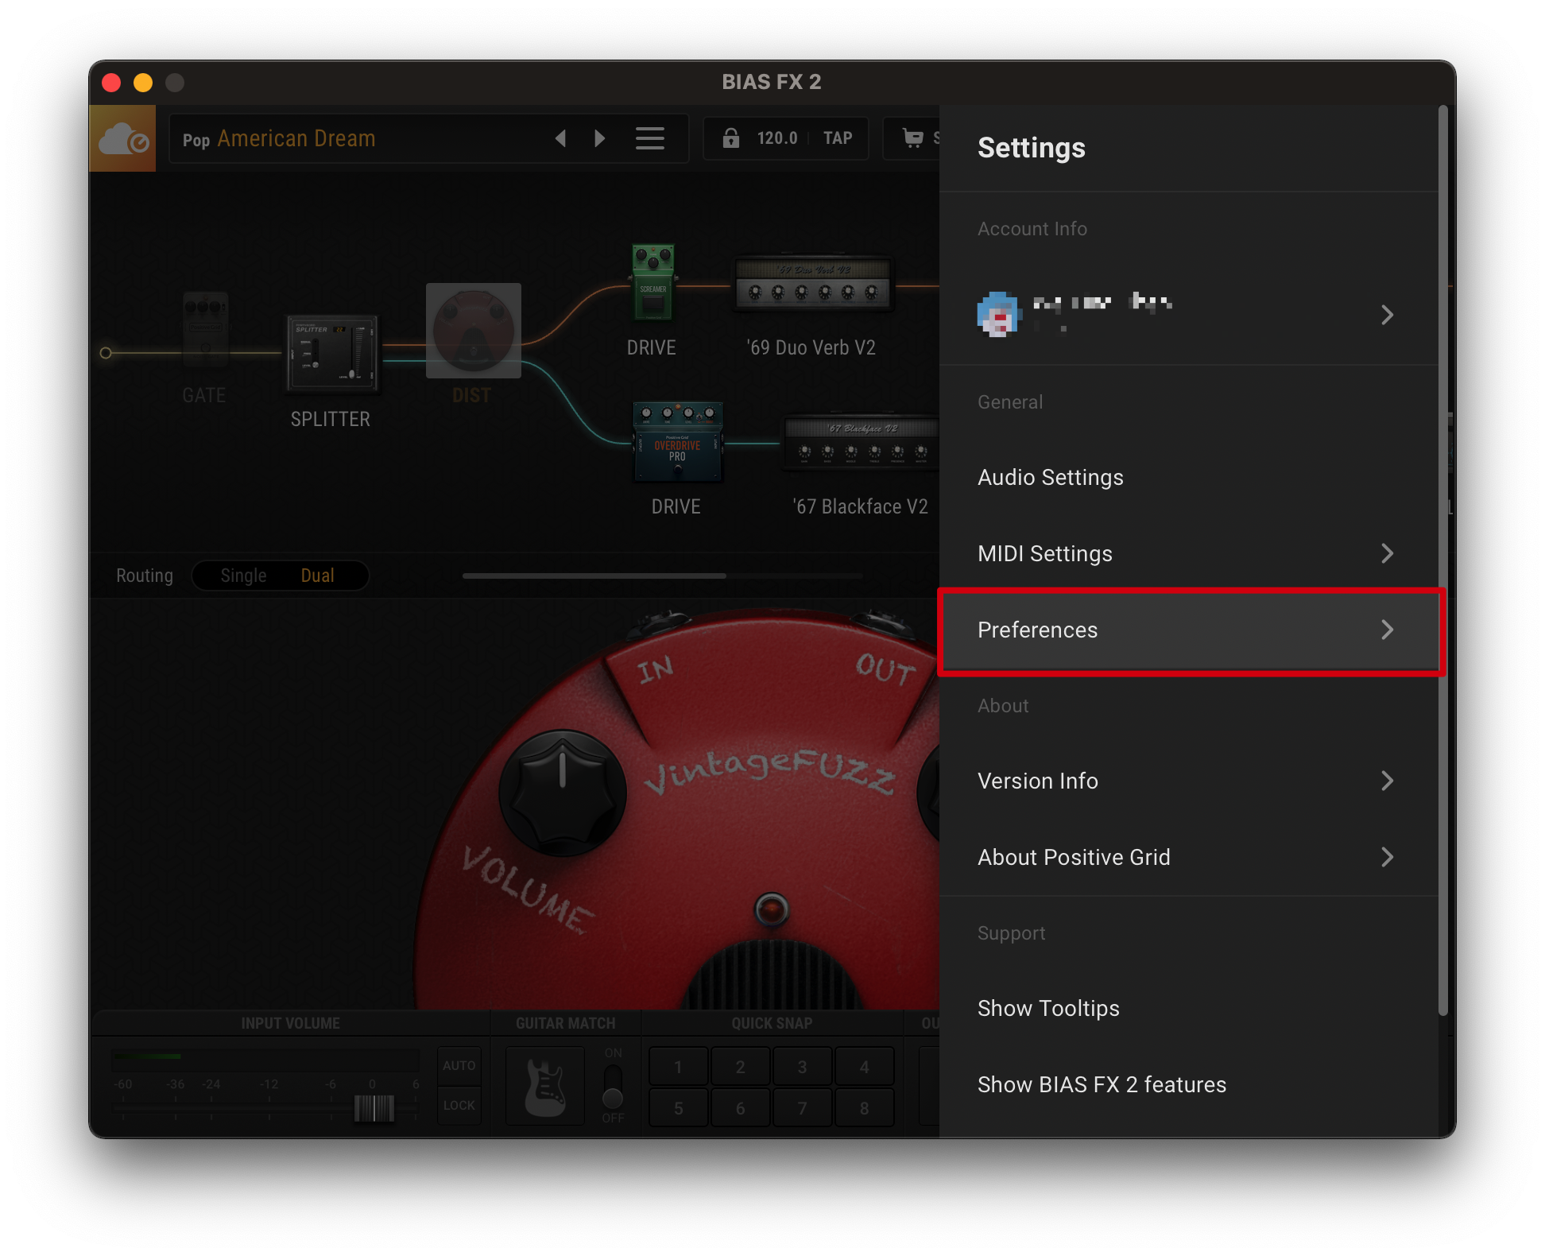Screen dimensions: 1545x1256
Task: Select the '69 Duo Verb V2 amp
Action: point(812,283)
